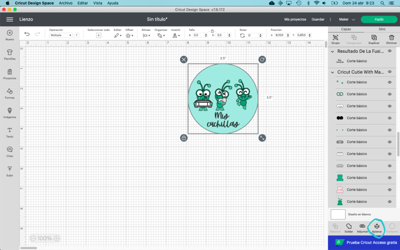Switch to the Capas tab
Screen dimensions: 400x250
346,29
